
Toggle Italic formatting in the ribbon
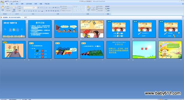[27, 11]
